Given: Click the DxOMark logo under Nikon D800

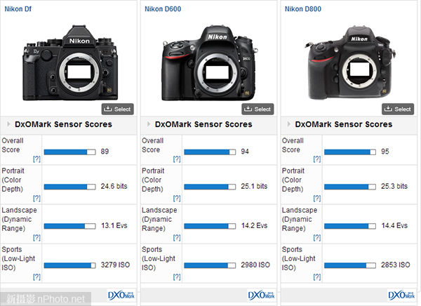Looking at the screenshot, I should click(x=401, y=295).
